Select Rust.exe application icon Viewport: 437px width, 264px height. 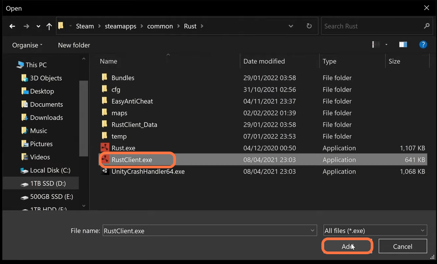(x=105, y=148)
